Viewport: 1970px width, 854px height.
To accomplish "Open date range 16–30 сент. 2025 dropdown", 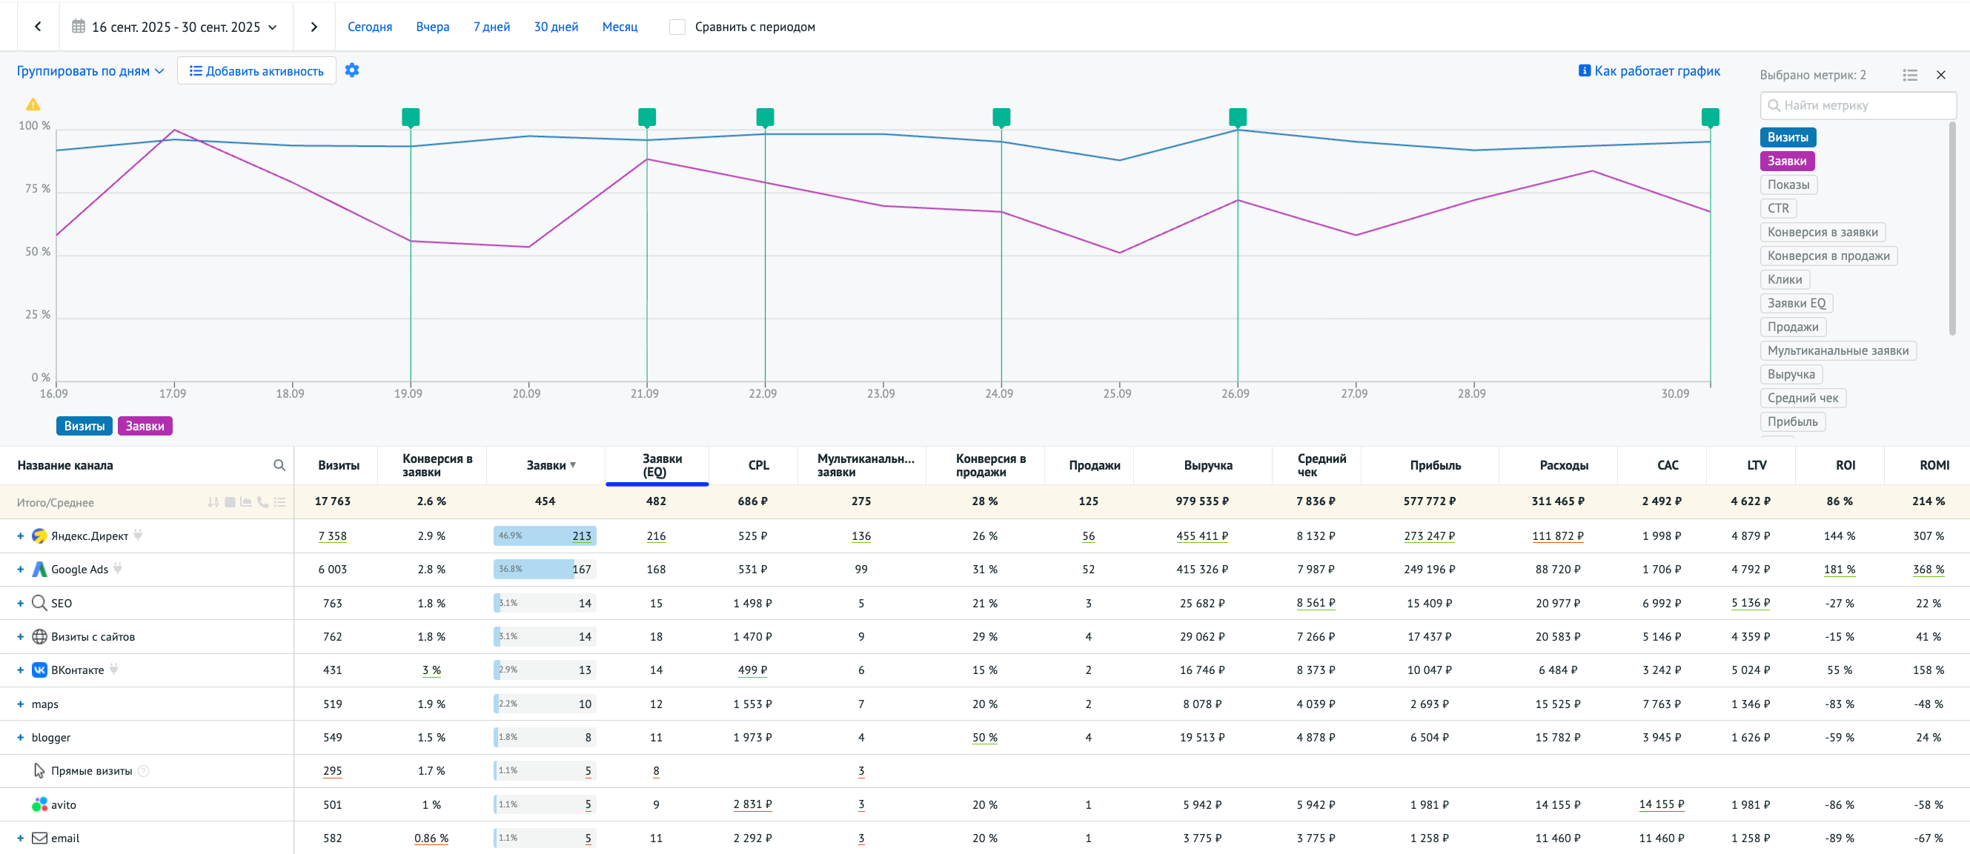I will [176, 27].
